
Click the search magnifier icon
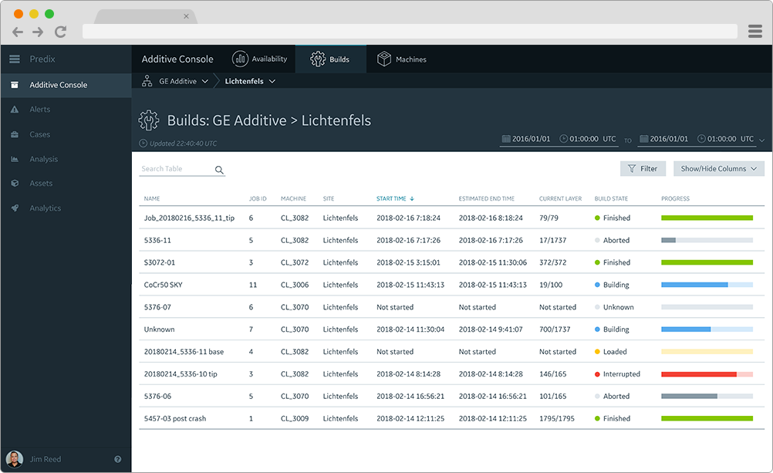(x=219, y=170)
